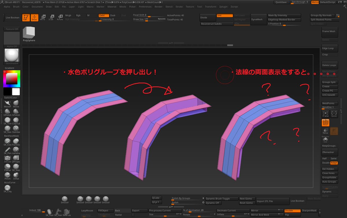Select the Polish By Groups radio dot

click(203, 198)
